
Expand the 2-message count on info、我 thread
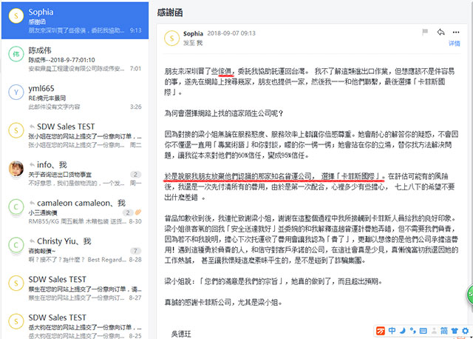135,175
